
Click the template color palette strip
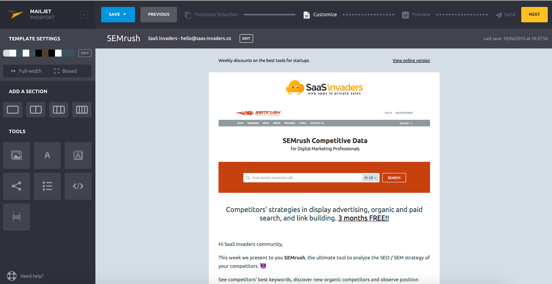tap(39, 53)
